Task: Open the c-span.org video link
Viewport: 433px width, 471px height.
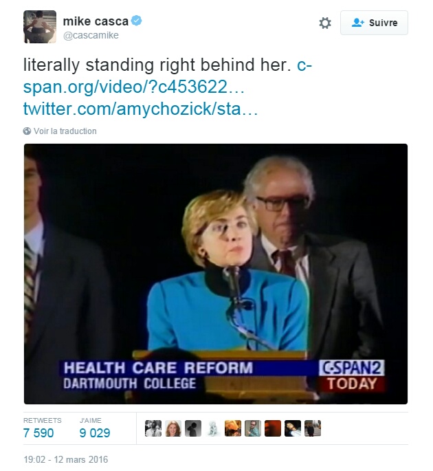Action: pos(168,76)
